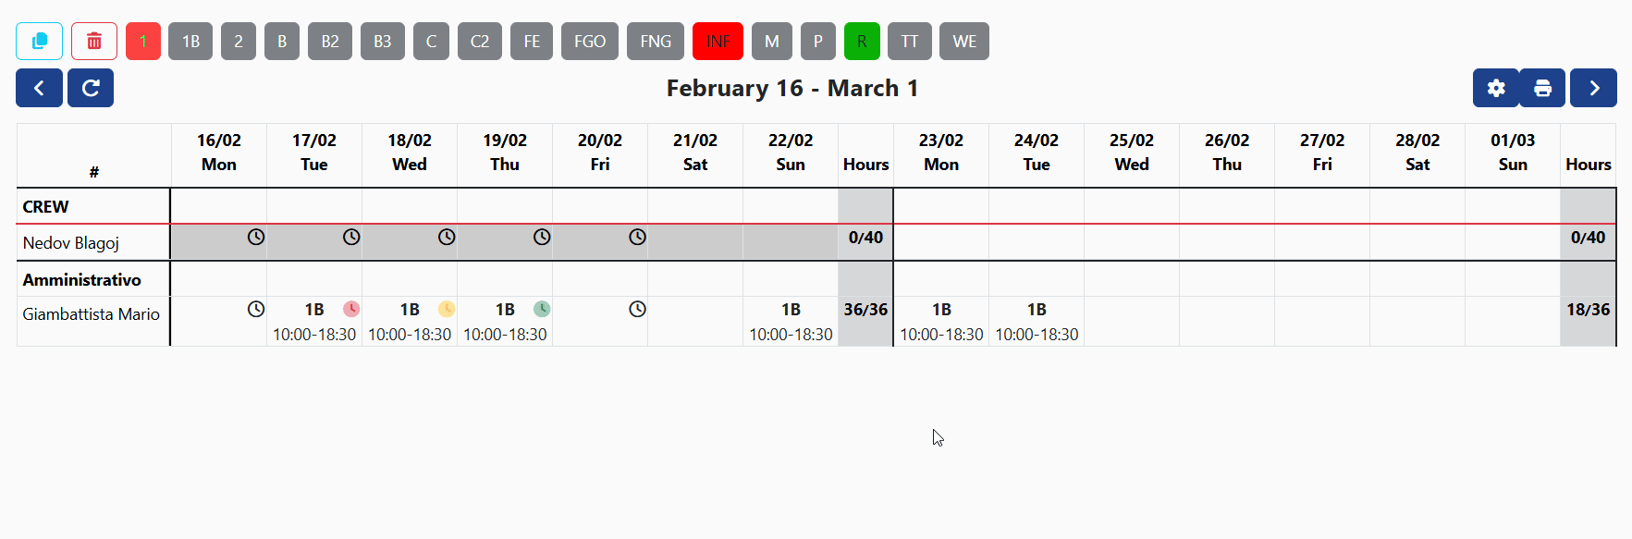This screenshot has width=1632, height=539.
Task: Click the yellow clock badge on Wednesday's 1B shift
Action: coord(447,309)
